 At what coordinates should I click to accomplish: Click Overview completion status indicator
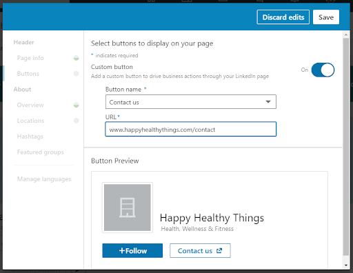coord(76,105)
